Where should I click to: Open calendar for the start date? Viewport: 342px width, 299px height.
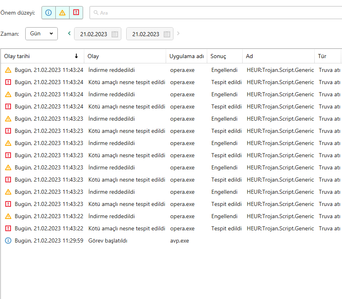tap(115, 34)
